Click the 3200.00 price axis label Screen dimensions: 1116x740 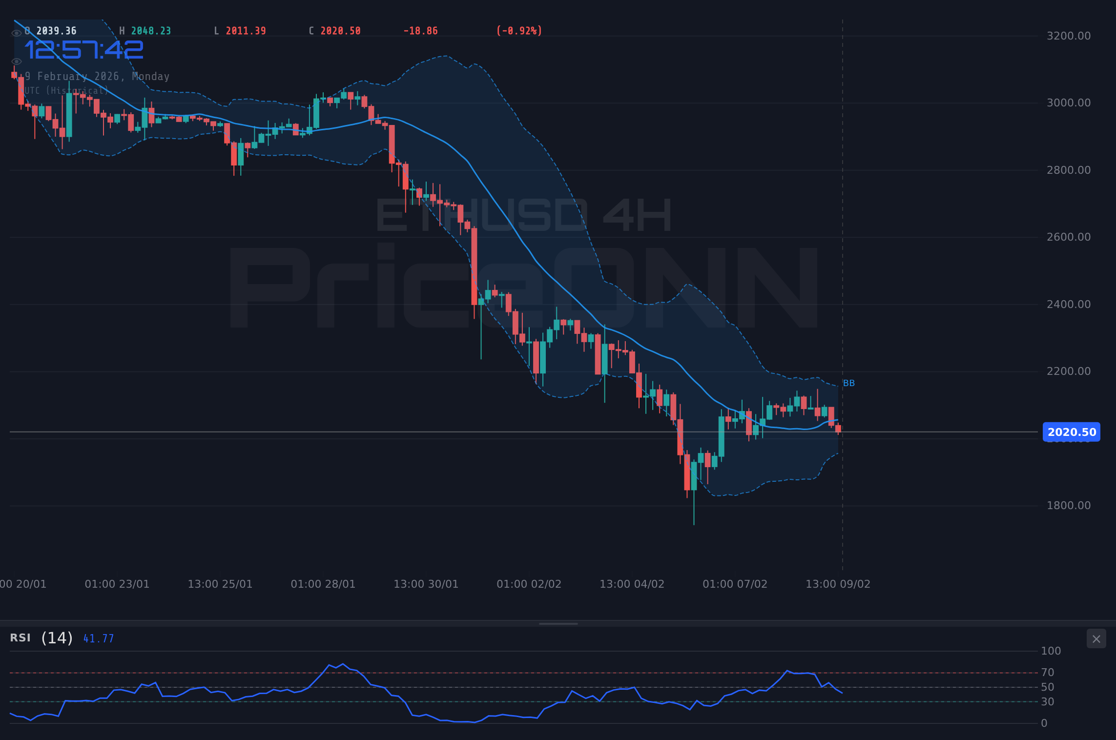(x=1069, y=36)
